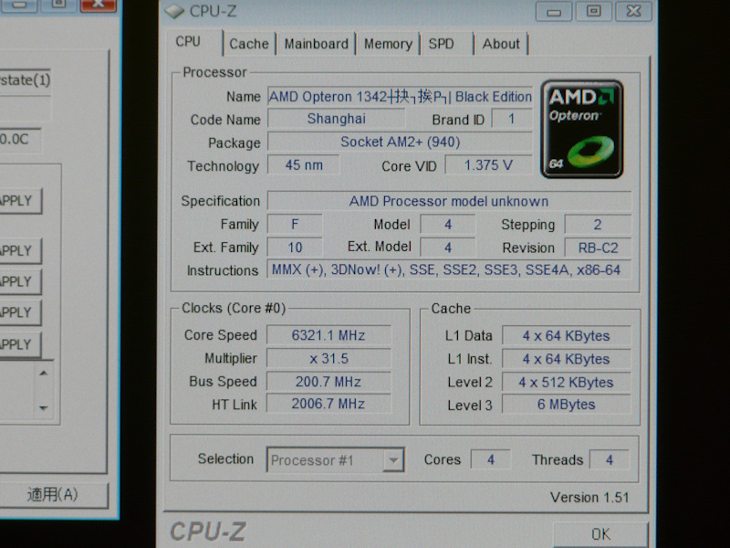
Task: Open the Processor #1 selection dropdown
Action: (x=335, y=460)
